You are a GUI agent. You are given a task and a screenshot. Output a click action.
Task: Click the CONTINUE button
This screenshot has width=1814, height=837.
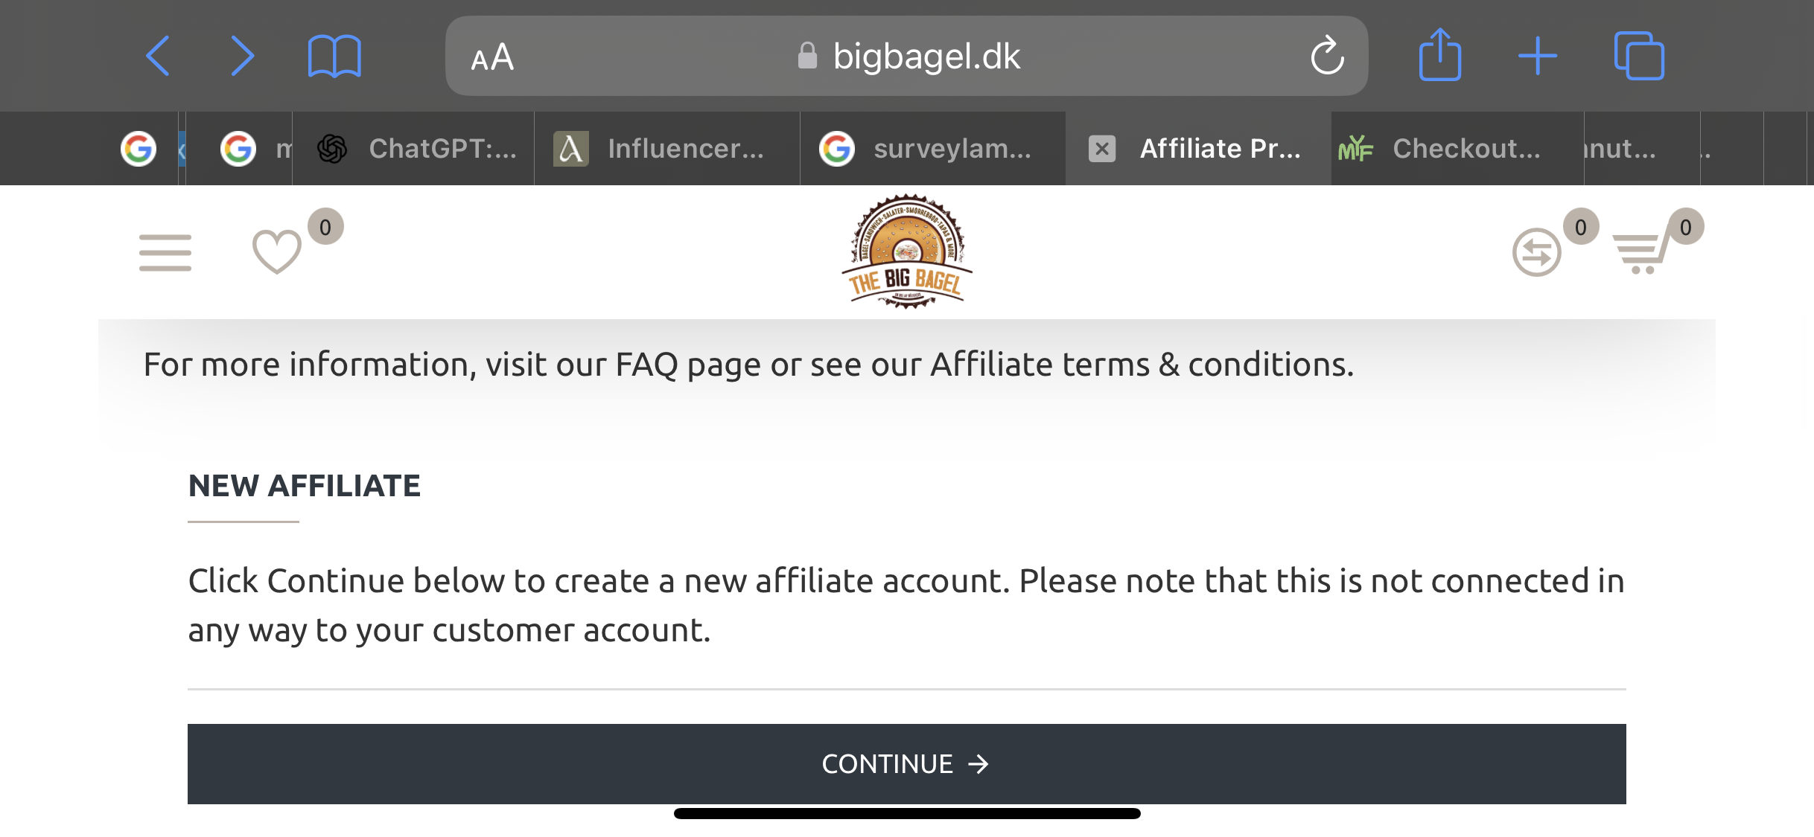[x=907, y=764]
